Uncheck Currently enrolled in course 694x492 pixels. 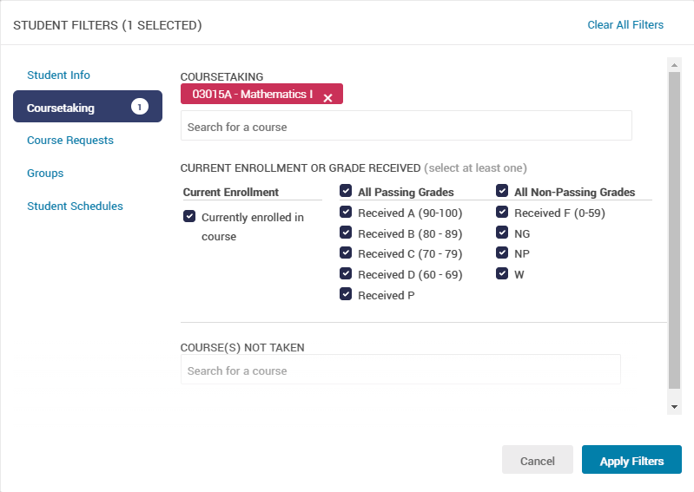coord(189,217)
